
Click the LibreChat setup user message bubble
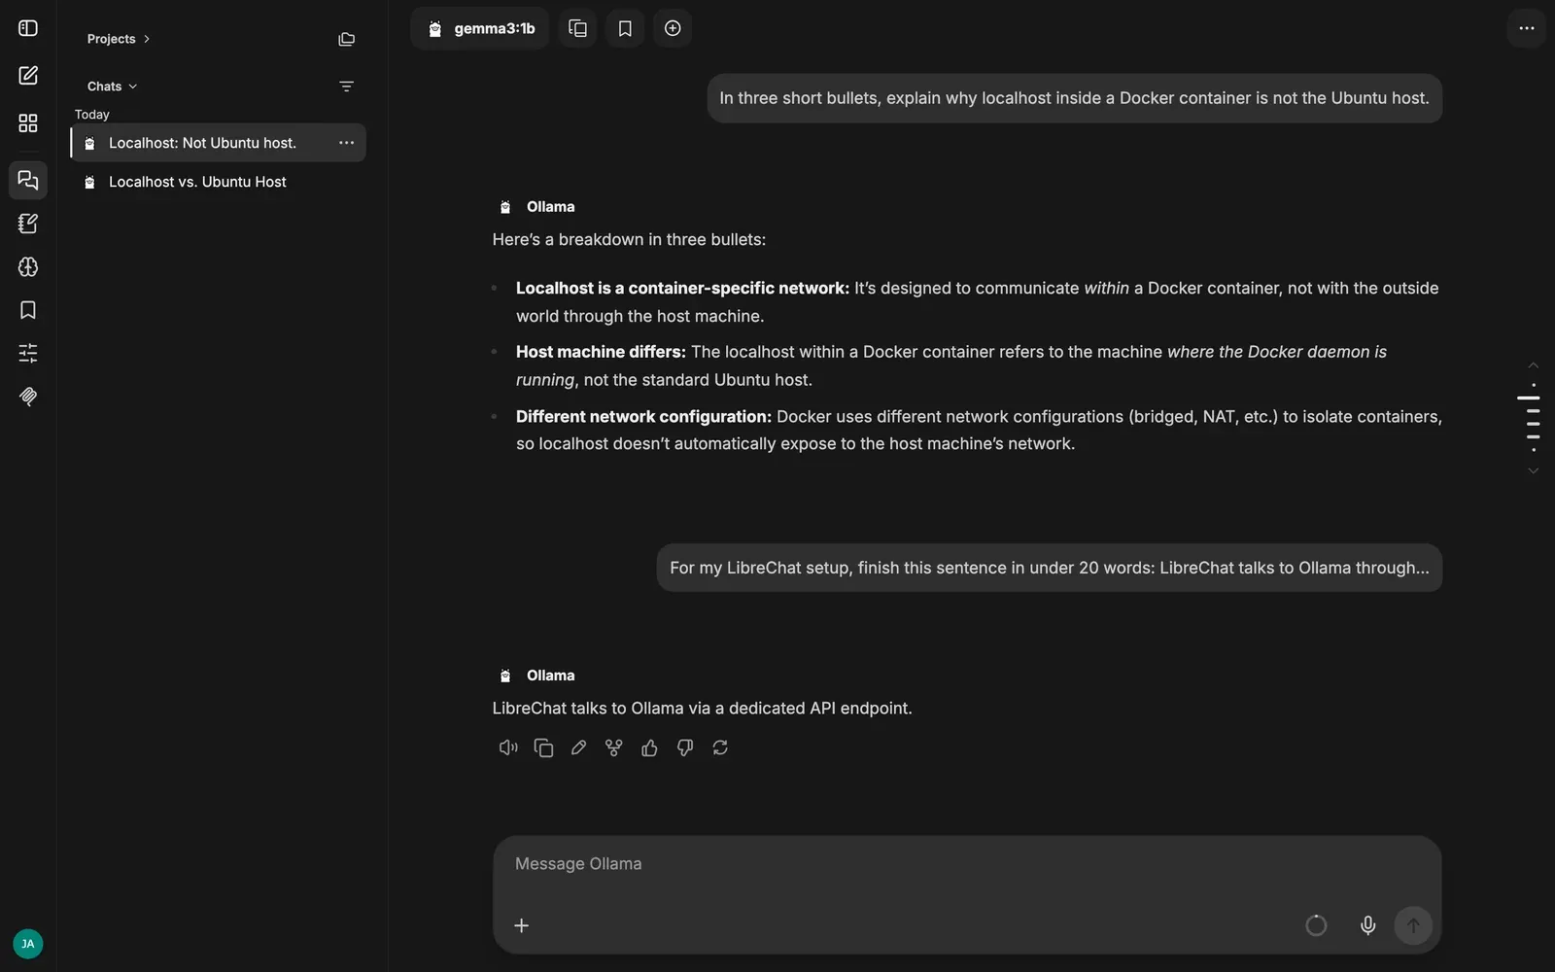tap(1050, 568)
